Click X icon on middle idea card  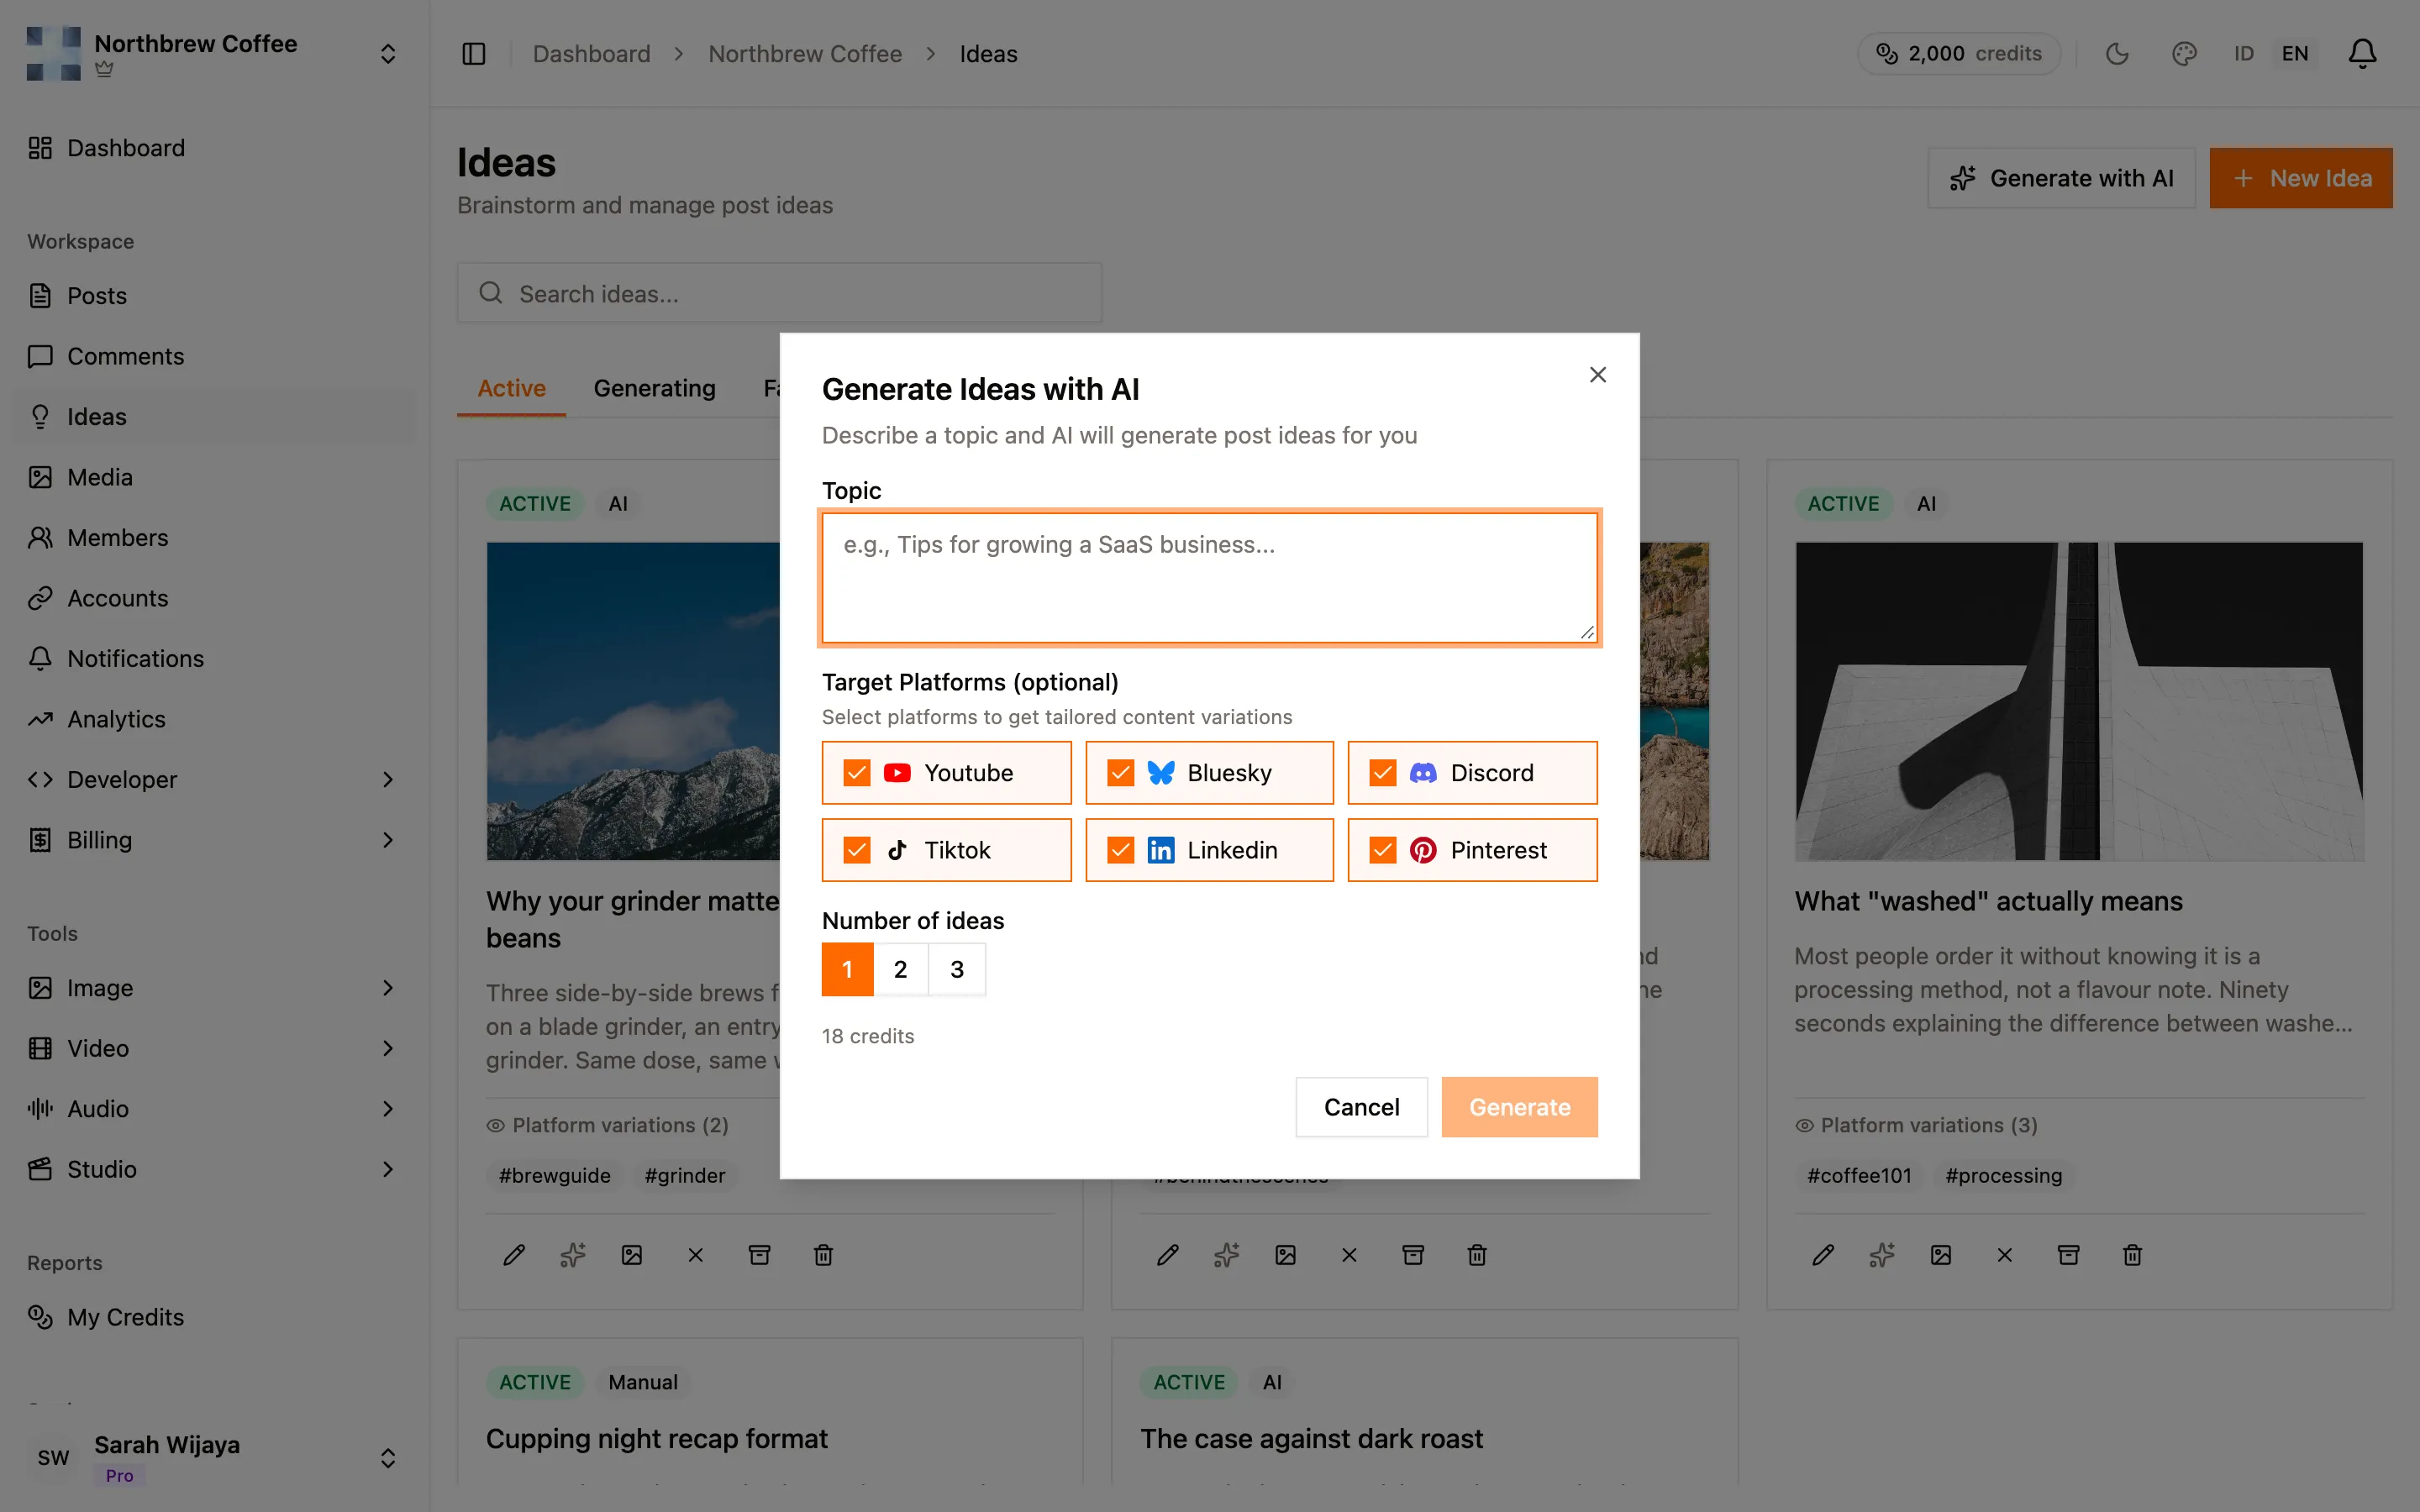[1350, 1255]
